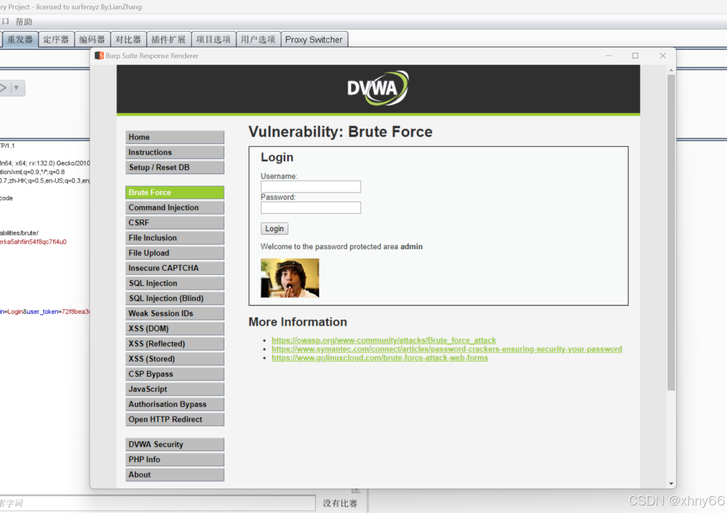Image resolution: width=727 pixels, height=513 pixels.
Task: Open the Insecure CAPTCHA page
Action: click(175, 268)
